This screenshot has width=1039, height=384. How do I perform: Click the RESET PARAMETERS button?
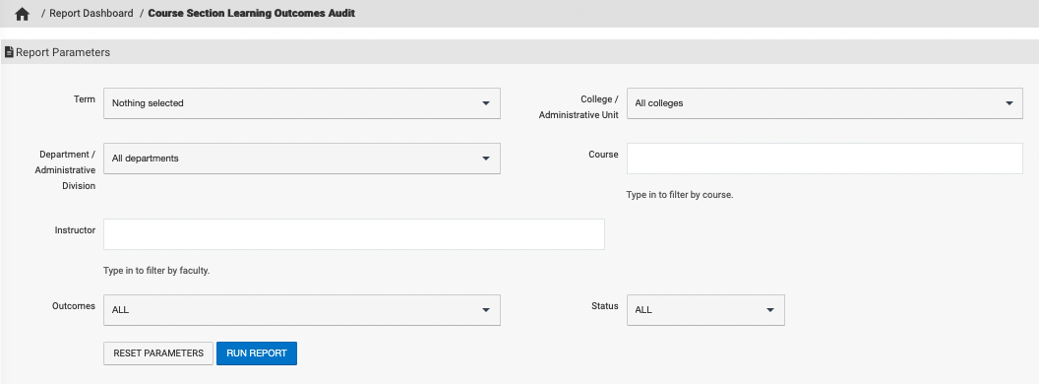tap(158, 353)
